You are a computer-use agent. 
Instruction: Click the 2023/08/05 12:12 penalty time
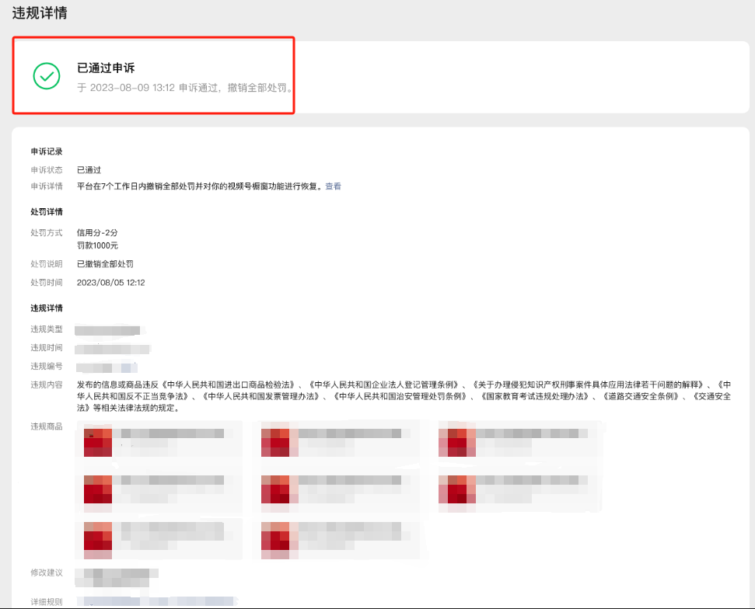[110, 283]
